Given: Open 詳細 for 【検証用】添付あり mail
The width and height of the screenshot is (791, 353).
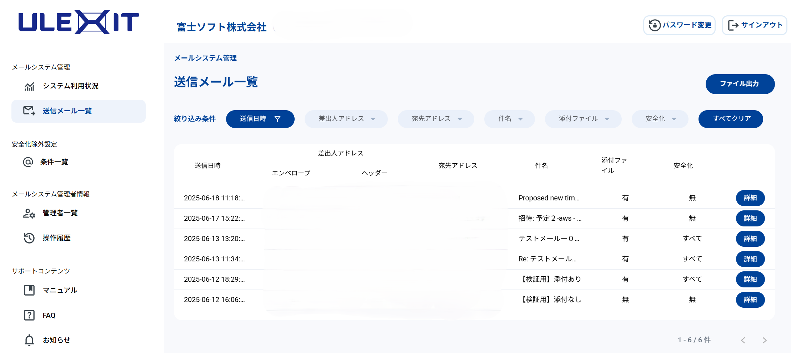Looking at the screenshot, I should click(x=750, y=279).
